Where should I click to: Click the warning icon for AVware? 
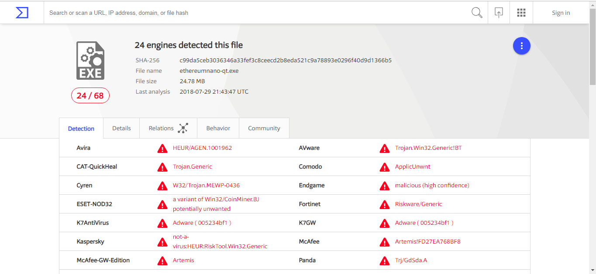click(385, 149)
